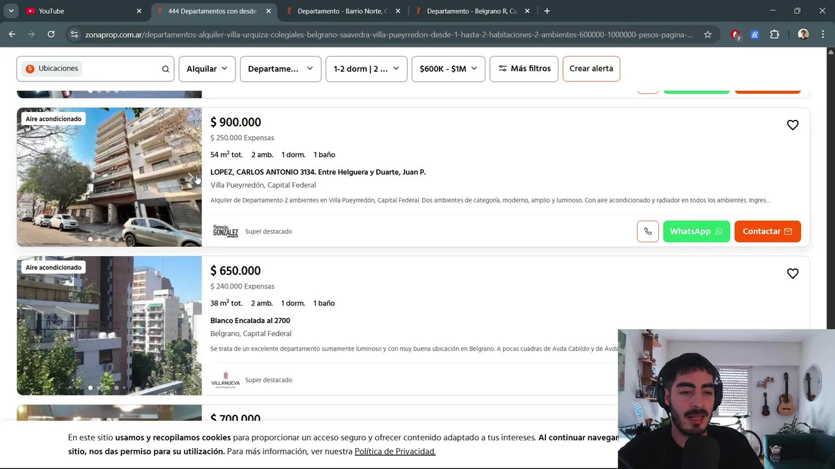Open Más filtros
This screenshot has width=835, height=469.
coord(524,68)
